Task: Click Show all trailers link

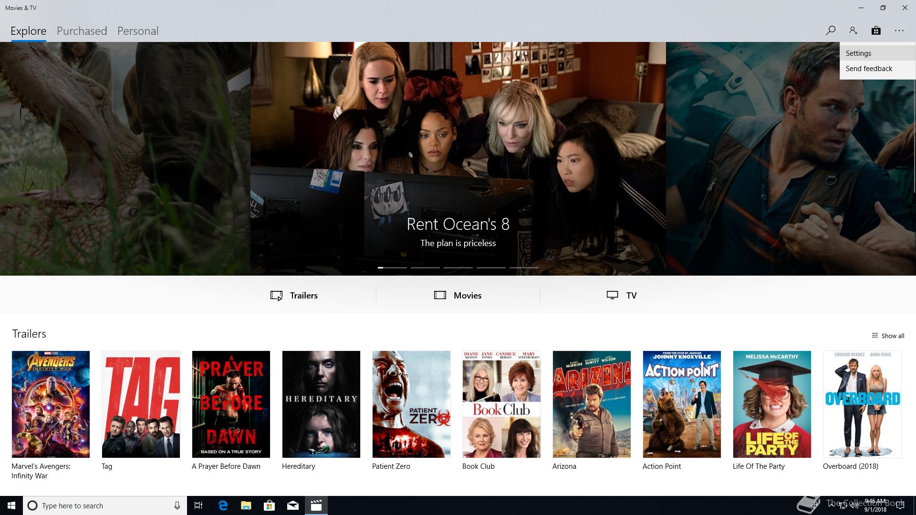Action: click(x=888, y=336)
